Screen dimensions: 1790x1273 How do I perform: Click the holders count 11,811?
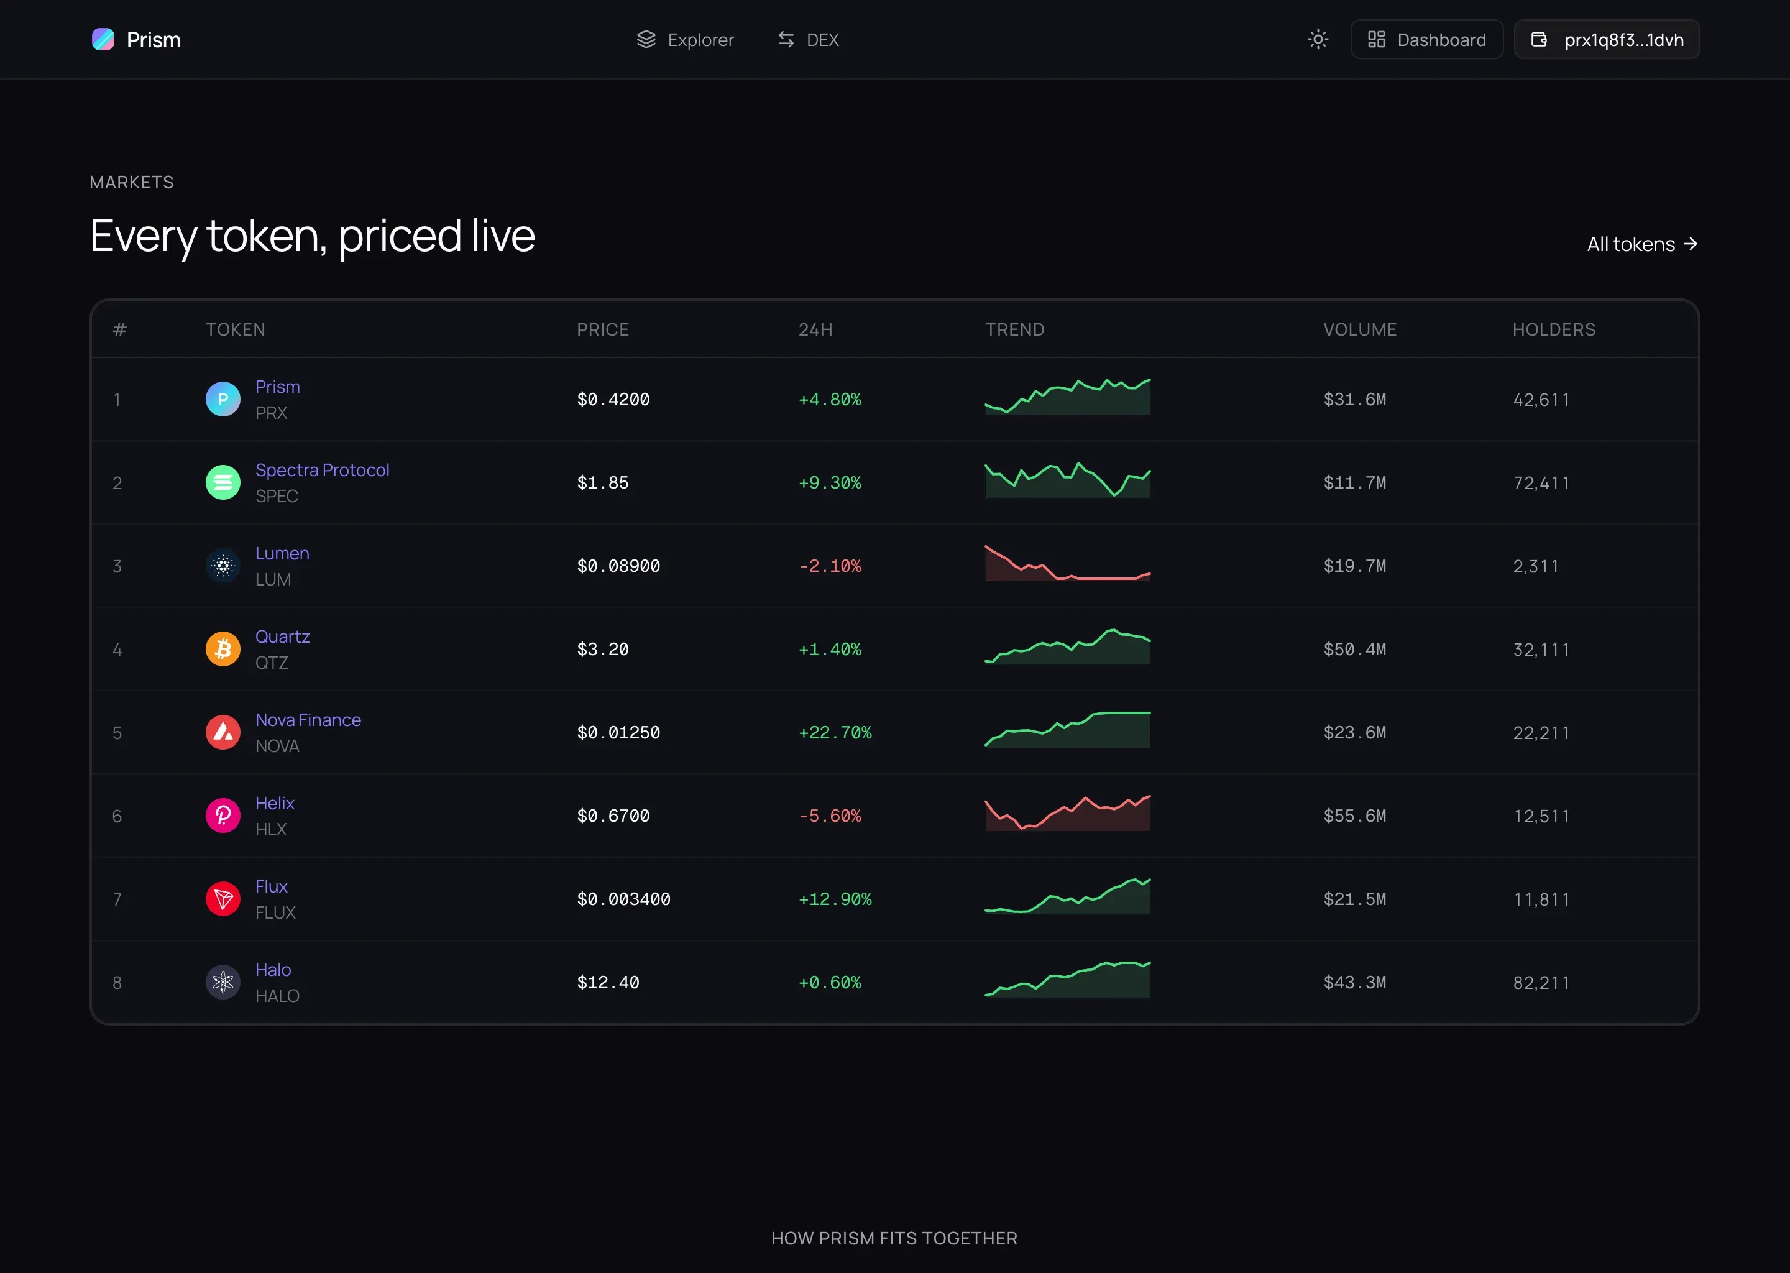pos(1541,899)
